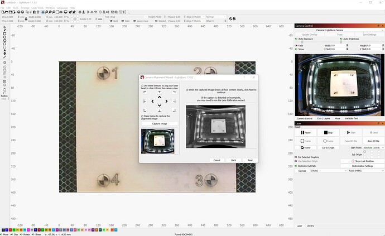
Task: Toggle aspect ratio lock padlock
Action: tap(26, 19)
